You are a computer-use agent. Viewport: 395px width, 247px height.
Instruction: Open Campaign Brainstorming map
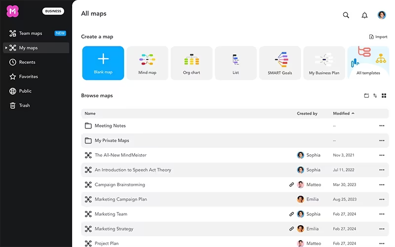tap(119, 184)
